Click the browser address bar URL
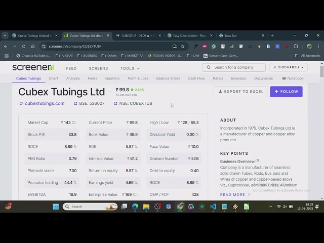This screenshot has width=324, height=243. (x=75, y=46)
